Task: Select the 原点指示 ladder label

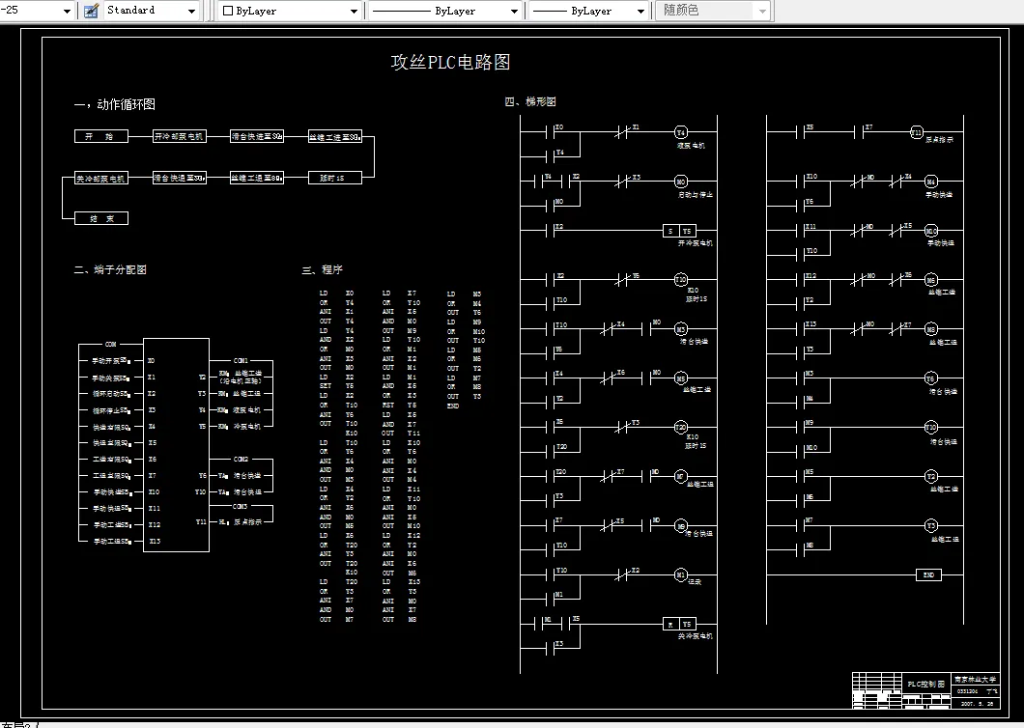Action: 939,140
